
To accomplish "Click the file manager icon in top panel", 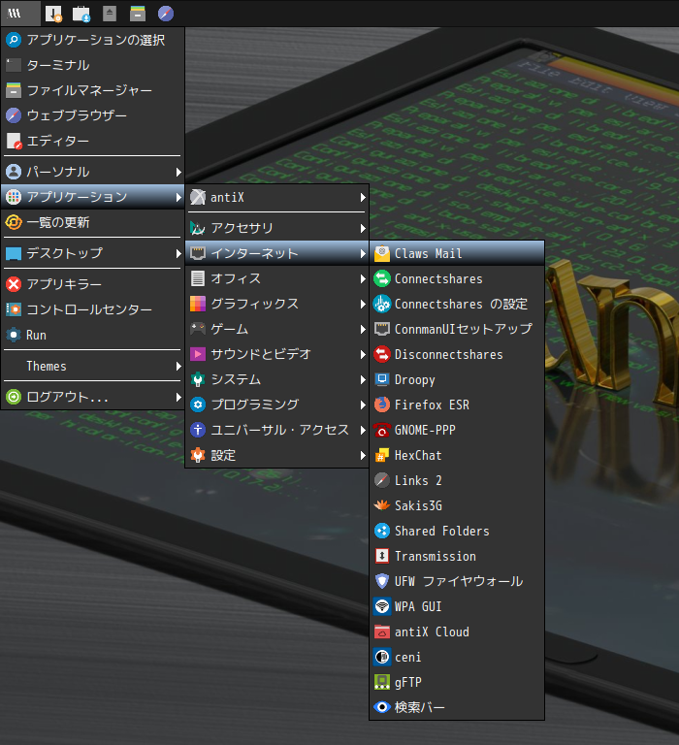I will click(138, 14).
